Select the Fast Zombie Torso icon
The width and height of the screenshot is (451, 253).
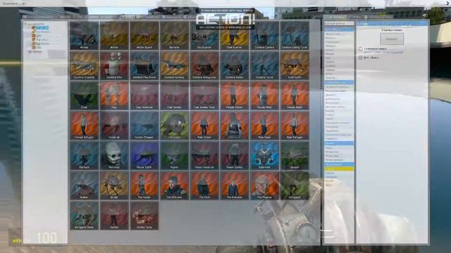pos(204,96)
